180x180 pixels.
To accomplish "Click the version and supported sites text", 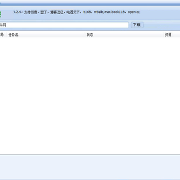I will click(76, 12).
